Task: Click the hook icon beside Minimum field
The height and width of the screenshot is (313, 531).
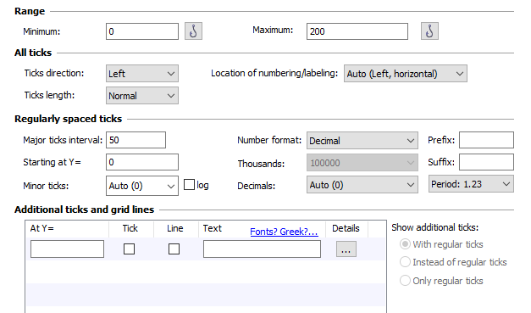Action: pos(193,31)
